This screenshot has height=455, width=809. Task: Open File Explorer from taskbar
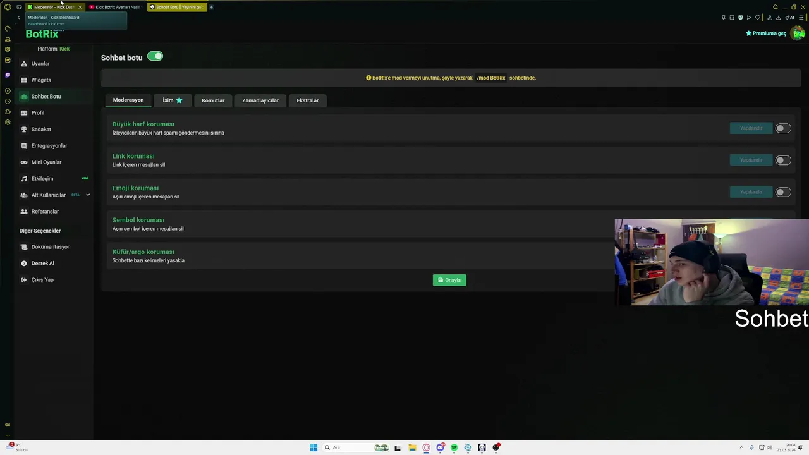pos(412,447)
